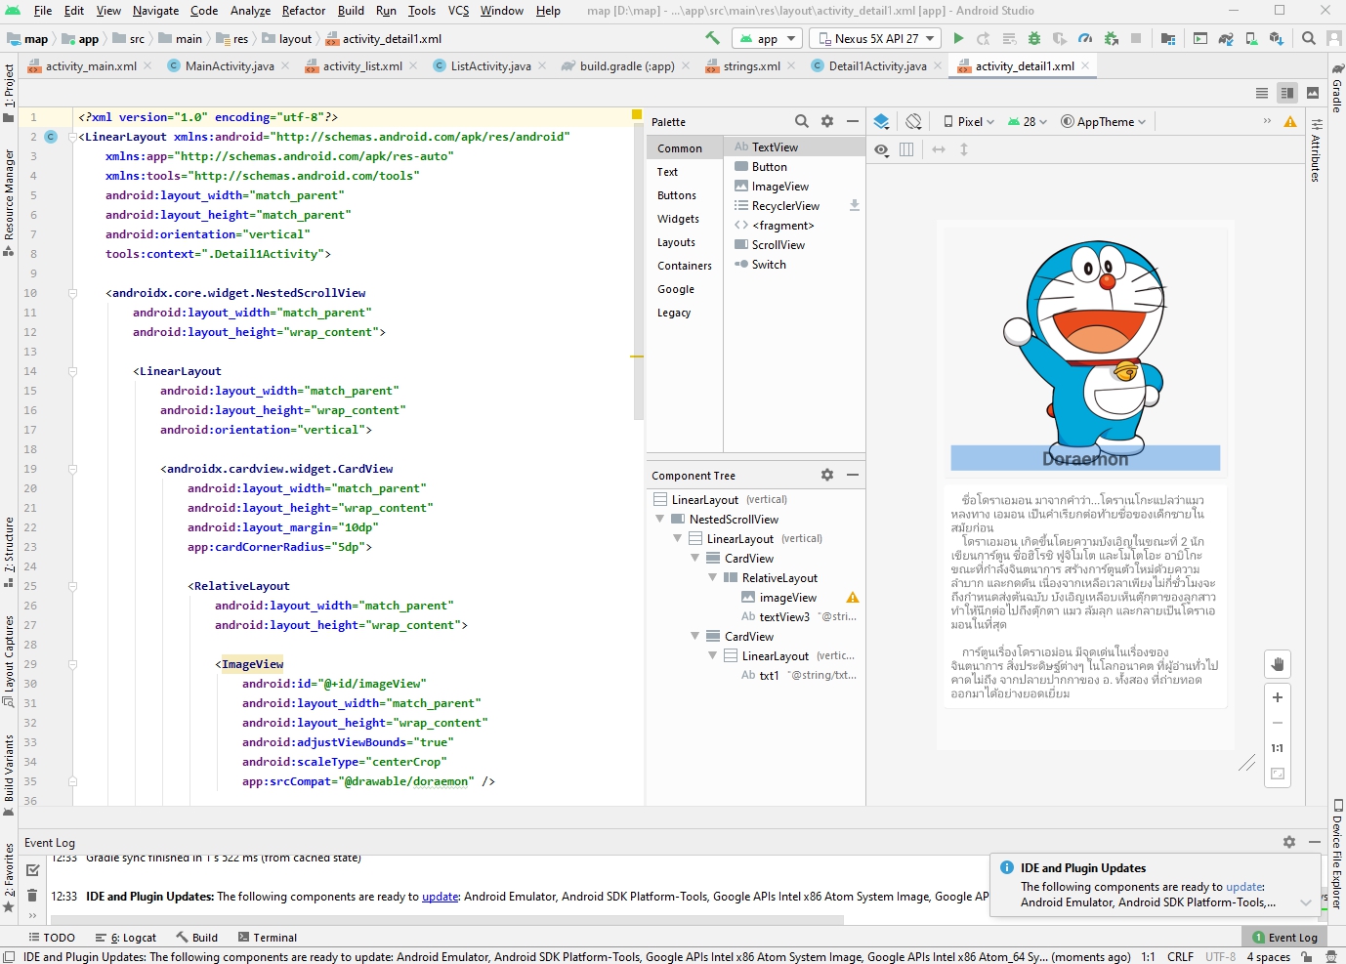Click the update link in notification popup
This screenshot has height=964, width=1346.
pos(1244,887)
